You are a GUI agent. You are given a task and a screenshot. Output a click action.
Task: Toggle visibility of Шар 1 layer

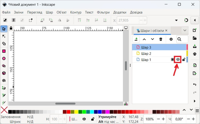178,60
